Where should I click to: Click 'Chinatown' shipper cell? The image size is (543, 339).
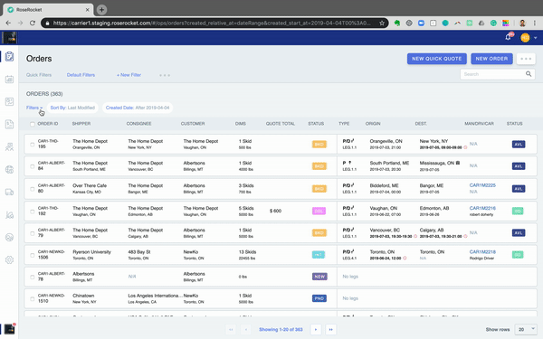(83, 296)
